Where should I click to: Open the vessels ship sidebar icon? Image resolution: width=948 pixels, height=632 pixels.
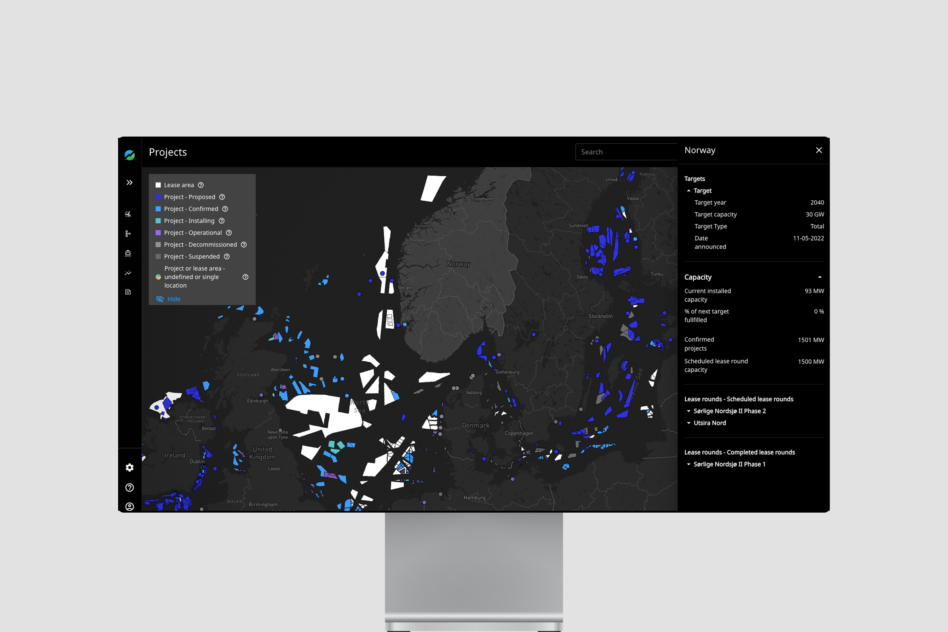click(128, 253)
